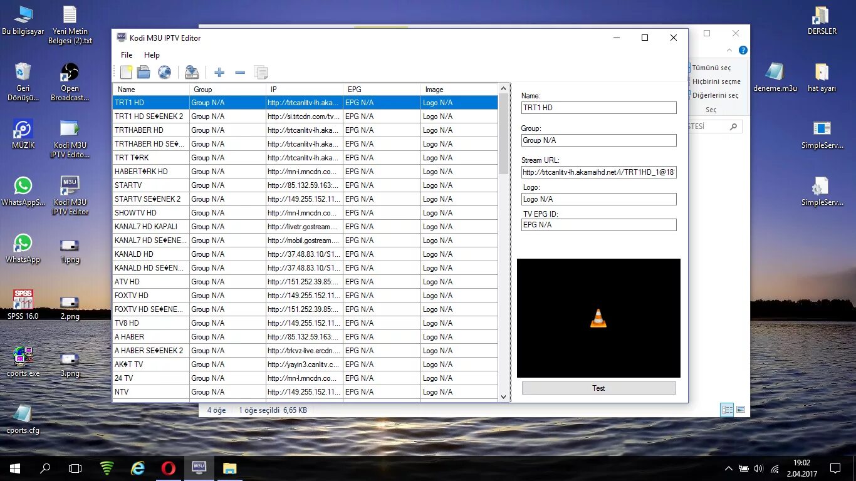Image resolution: width=856 pixels, height=481 pixels.
Task: Click the IP column header
Action: click(x=305, y=90)
